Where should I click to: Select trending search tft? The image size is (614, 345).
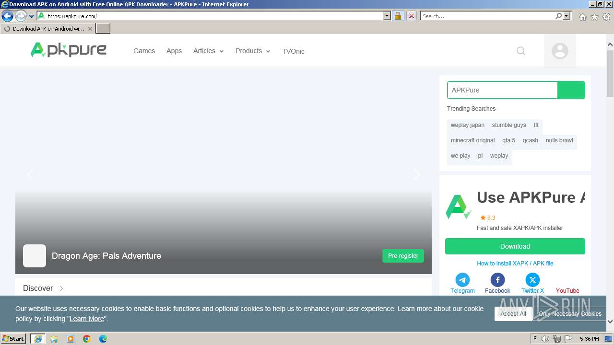536,125
